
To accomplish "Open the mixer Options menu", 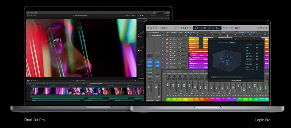I will click(x=174, y=71).
